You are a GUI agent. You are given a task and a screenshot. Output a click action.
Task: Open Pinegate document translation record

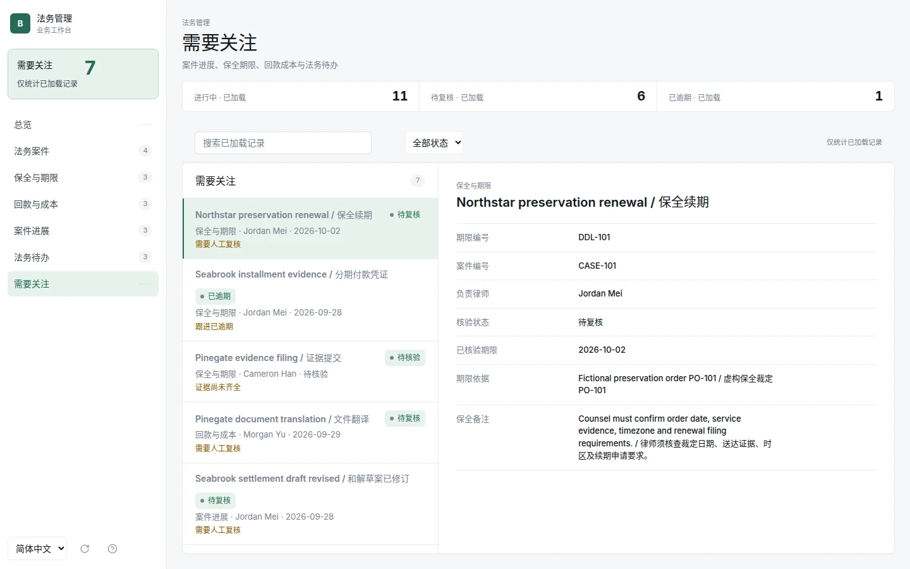310,433
